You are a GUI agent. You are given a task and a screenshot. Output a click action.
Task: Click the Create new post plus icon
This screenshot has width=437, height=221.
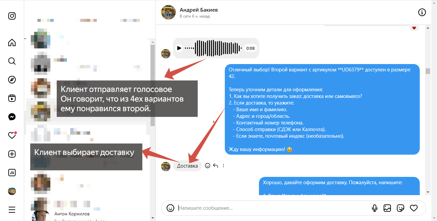(x=12, y=154)
